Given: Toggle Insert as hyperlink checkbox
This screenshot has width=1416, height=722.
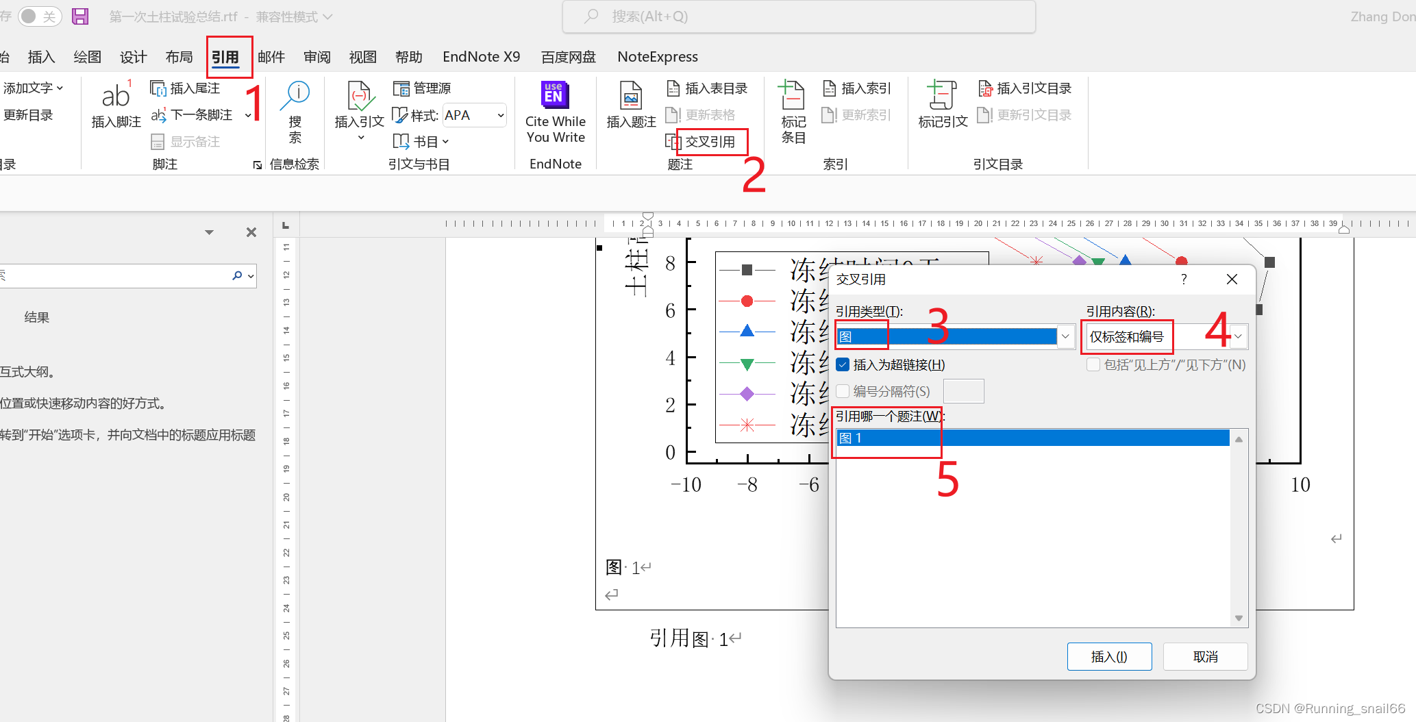Looking at the screenshot, I should coord(843,364).
